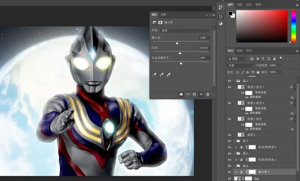Click the exposure adjustment icon in Properties header
This screenshot has height=181, width=300.
click(155, 22)
